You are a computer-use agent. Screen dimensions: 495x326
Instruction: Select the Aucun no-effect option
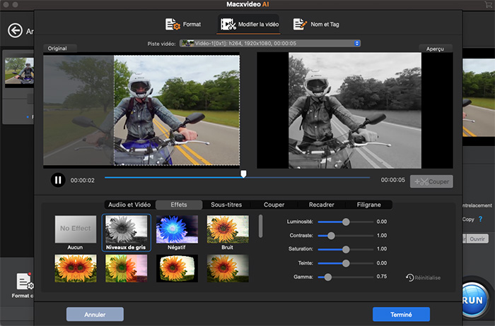[75, 229]
